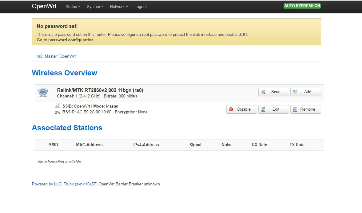The width and height of the screenshot is (362, 213).
Task: Open the Network dropdown menu
Action: pos(119,7)
